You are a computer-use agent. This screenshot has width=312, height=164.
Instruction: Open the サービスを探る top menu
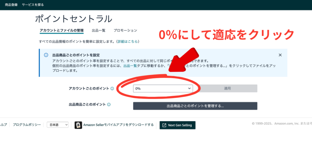(33, 5)
